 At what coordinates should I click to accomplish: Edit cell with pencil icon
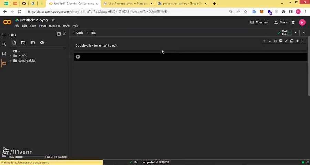(286, 41)
